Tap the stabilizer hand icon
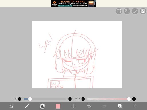The height and width of the screenshot is (110, 147). [127, 11]
